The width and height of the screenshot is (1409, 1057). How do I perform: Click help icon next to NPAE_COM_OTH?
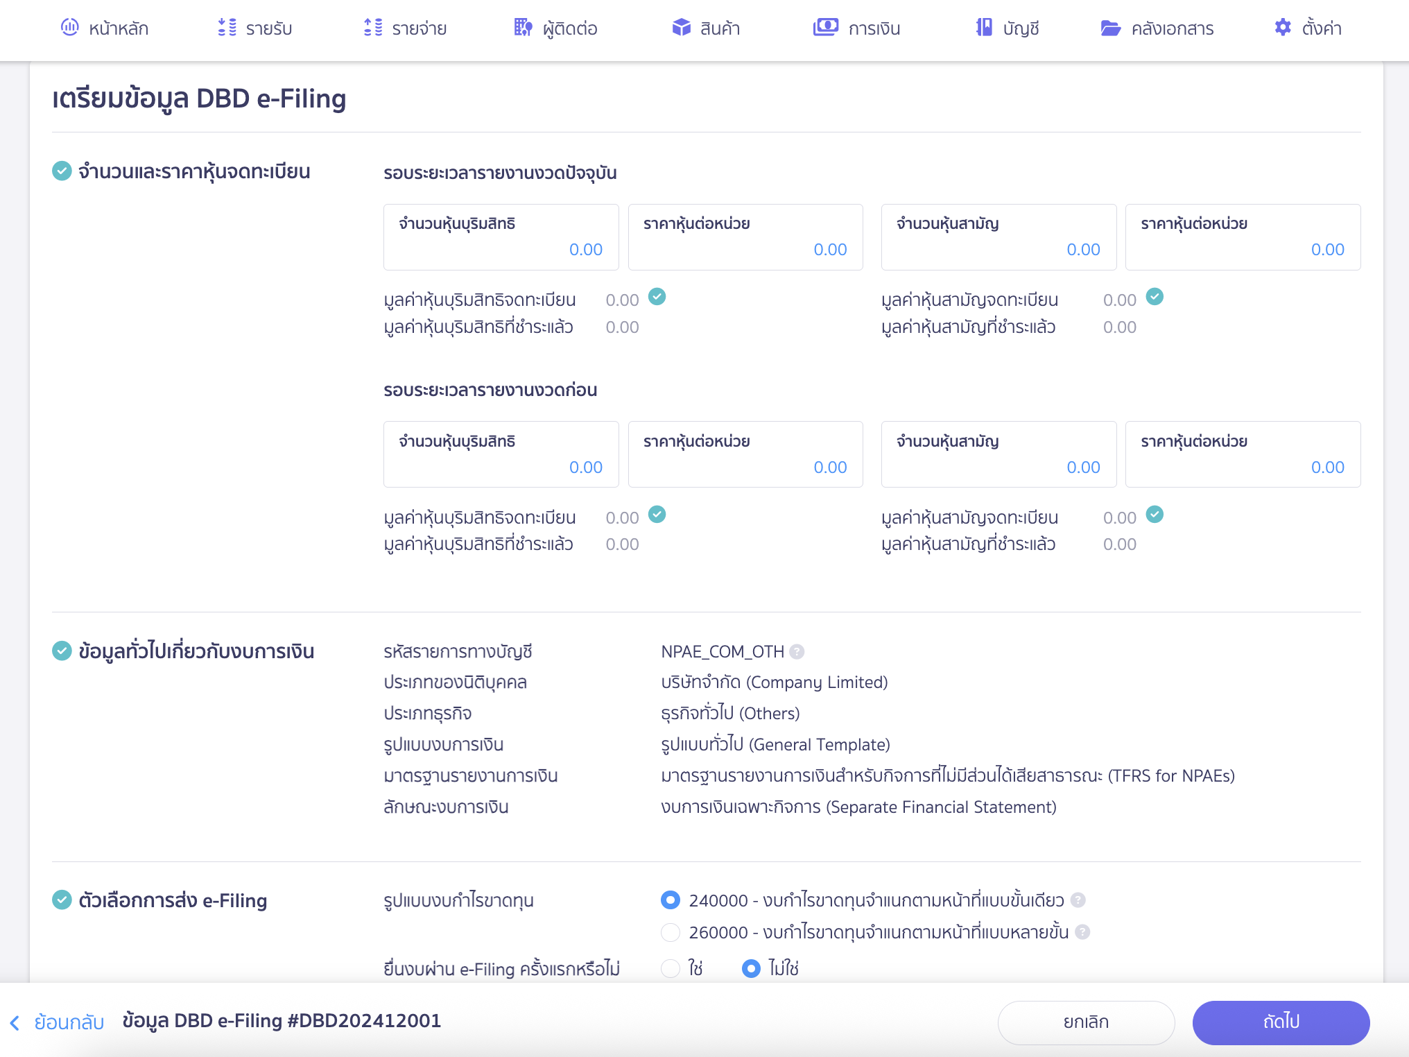[797, 652]
